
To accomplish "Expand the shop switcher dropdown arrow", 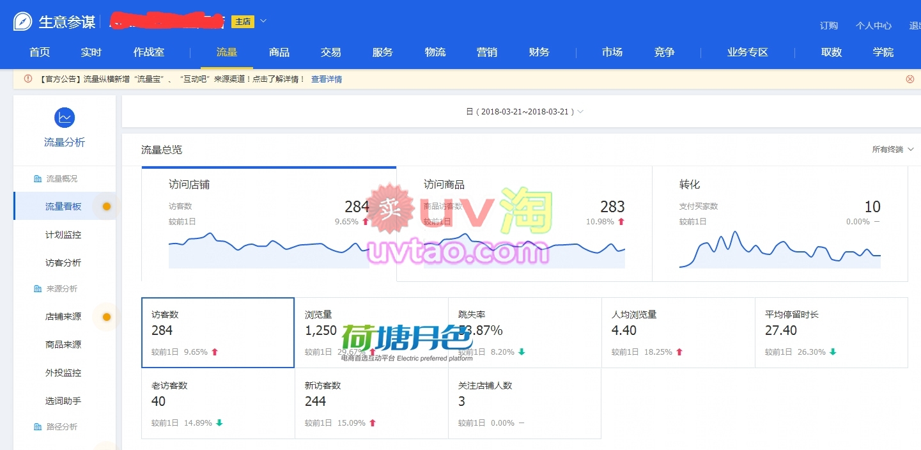I will pyautogui.click(x=263, y=21).
